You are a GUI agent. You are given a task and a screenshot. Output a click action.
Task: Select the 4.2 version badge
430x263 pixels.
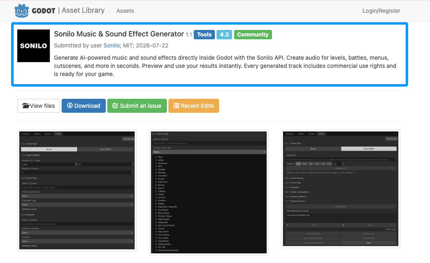pyautogui.click(x=224, y=34)
